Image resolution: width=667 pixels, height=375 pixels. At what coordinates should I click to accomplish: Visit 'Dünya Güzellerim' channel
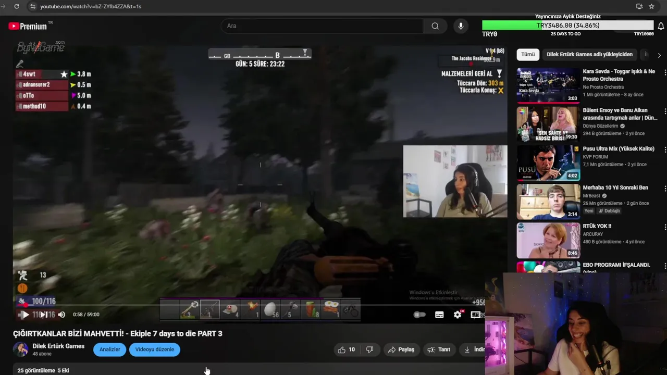pos(600,126)
